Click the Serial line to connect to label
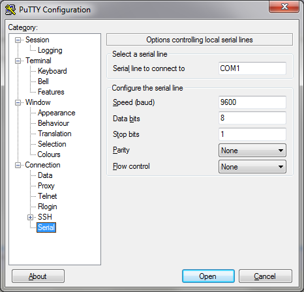Image resolution: width=304 pixels, height=292 pixels. 149,68
